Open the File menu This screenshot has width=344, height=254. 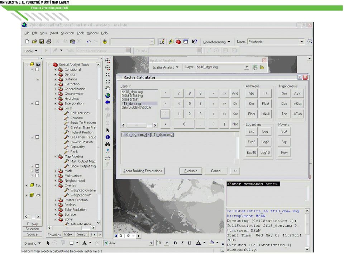pos(27,33)
